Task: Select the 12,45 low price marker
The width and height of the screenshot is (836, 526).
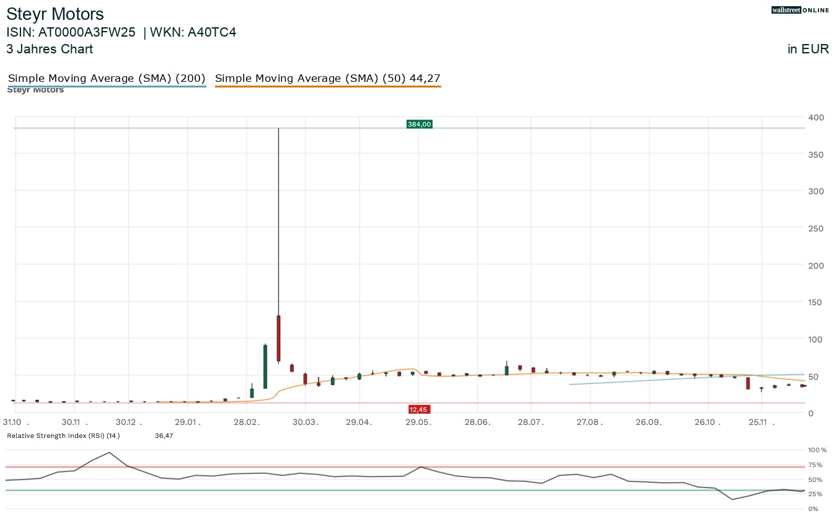Action: tap(418, 409)
